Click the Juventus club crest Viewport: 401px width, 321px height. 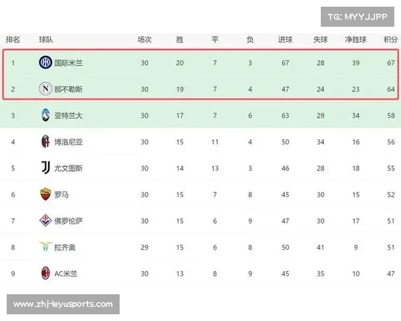coord(45,168)
